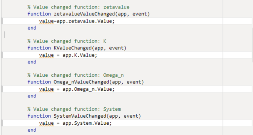This screenshot has width=253, height=135.
Task: Click underlined 'value' warning in Omega_n callback
Action: tap(47, 89)
